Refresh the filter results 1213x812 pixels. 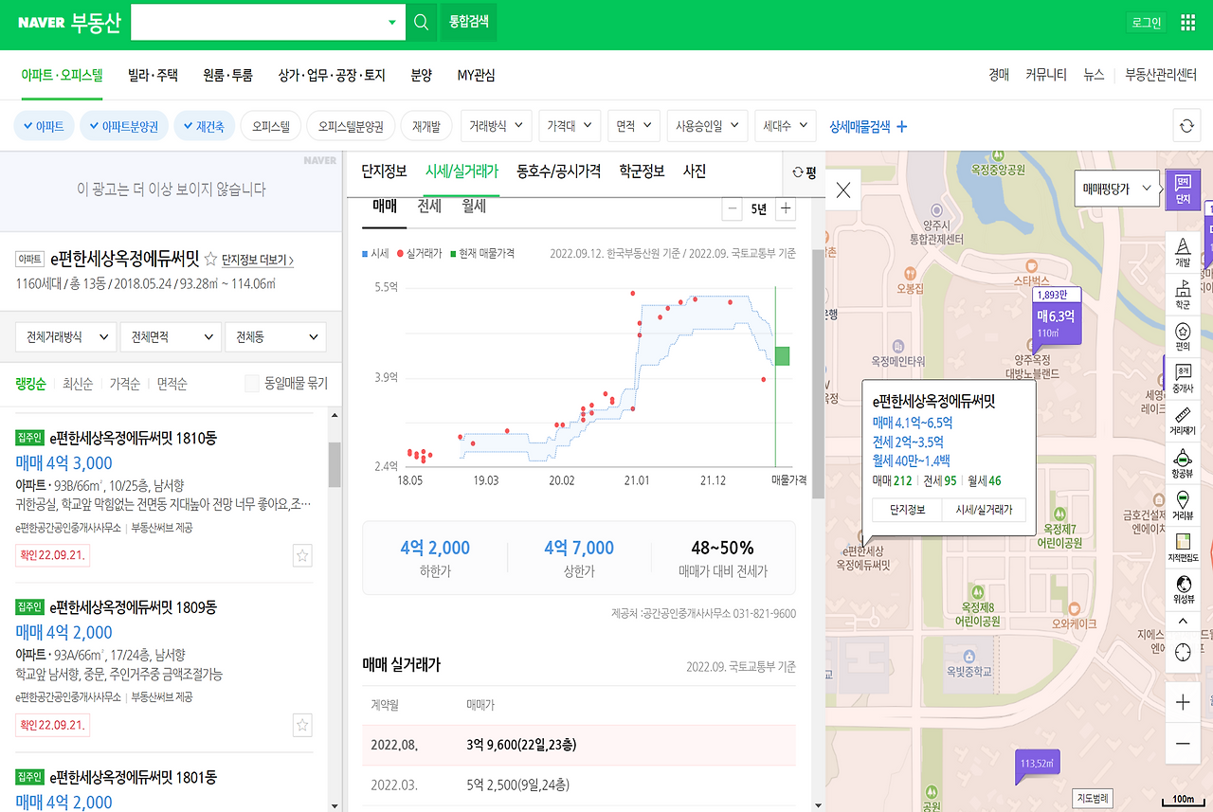(x=1186, y=126)
